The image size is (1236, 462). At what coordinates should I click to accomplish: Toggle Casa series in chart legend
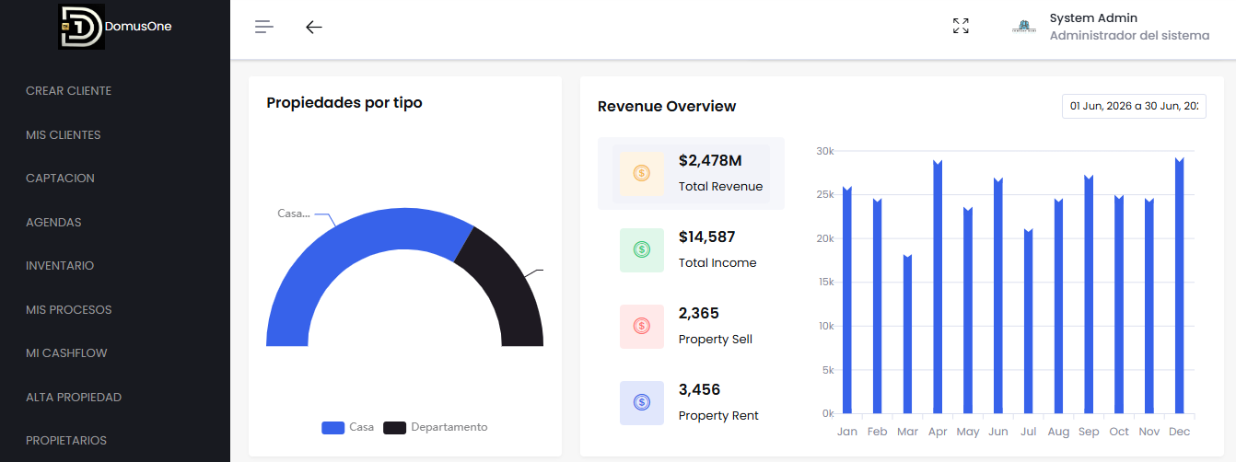point(348,427)
